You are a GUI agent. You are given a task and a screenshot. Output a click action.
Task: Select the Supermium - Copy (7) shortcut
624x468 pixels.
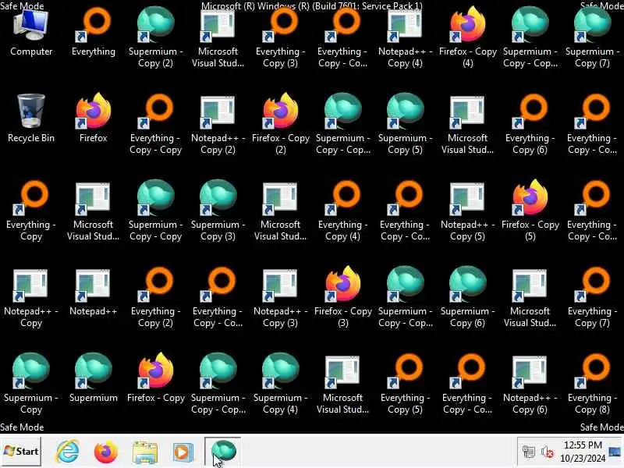593,38
